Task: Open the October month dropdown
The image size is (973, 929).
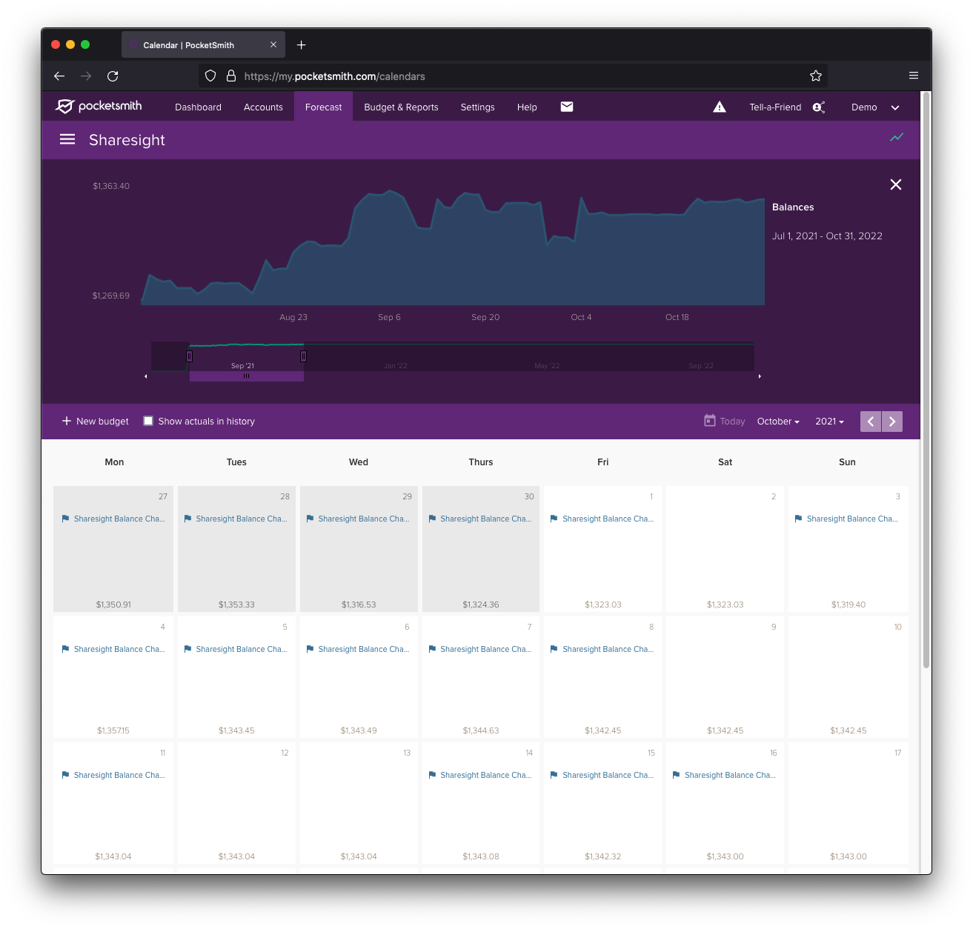Action: coord(777,421)
